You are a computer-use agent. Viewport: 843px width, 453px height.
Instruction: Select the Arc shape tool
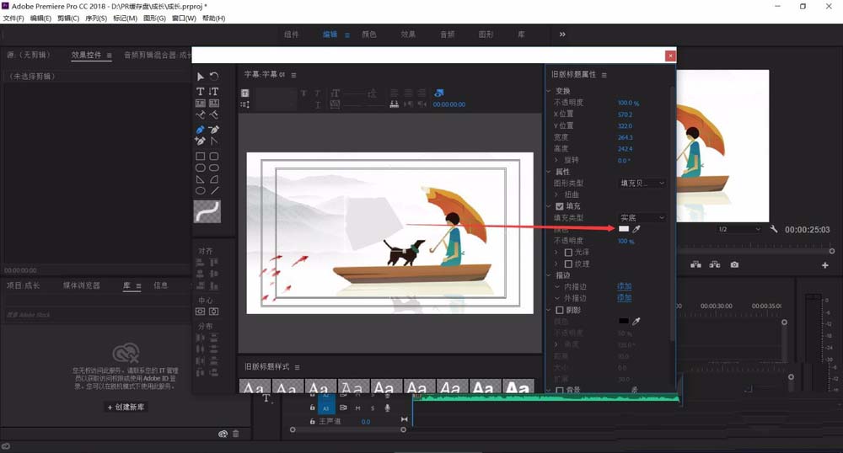pos(214,179)
